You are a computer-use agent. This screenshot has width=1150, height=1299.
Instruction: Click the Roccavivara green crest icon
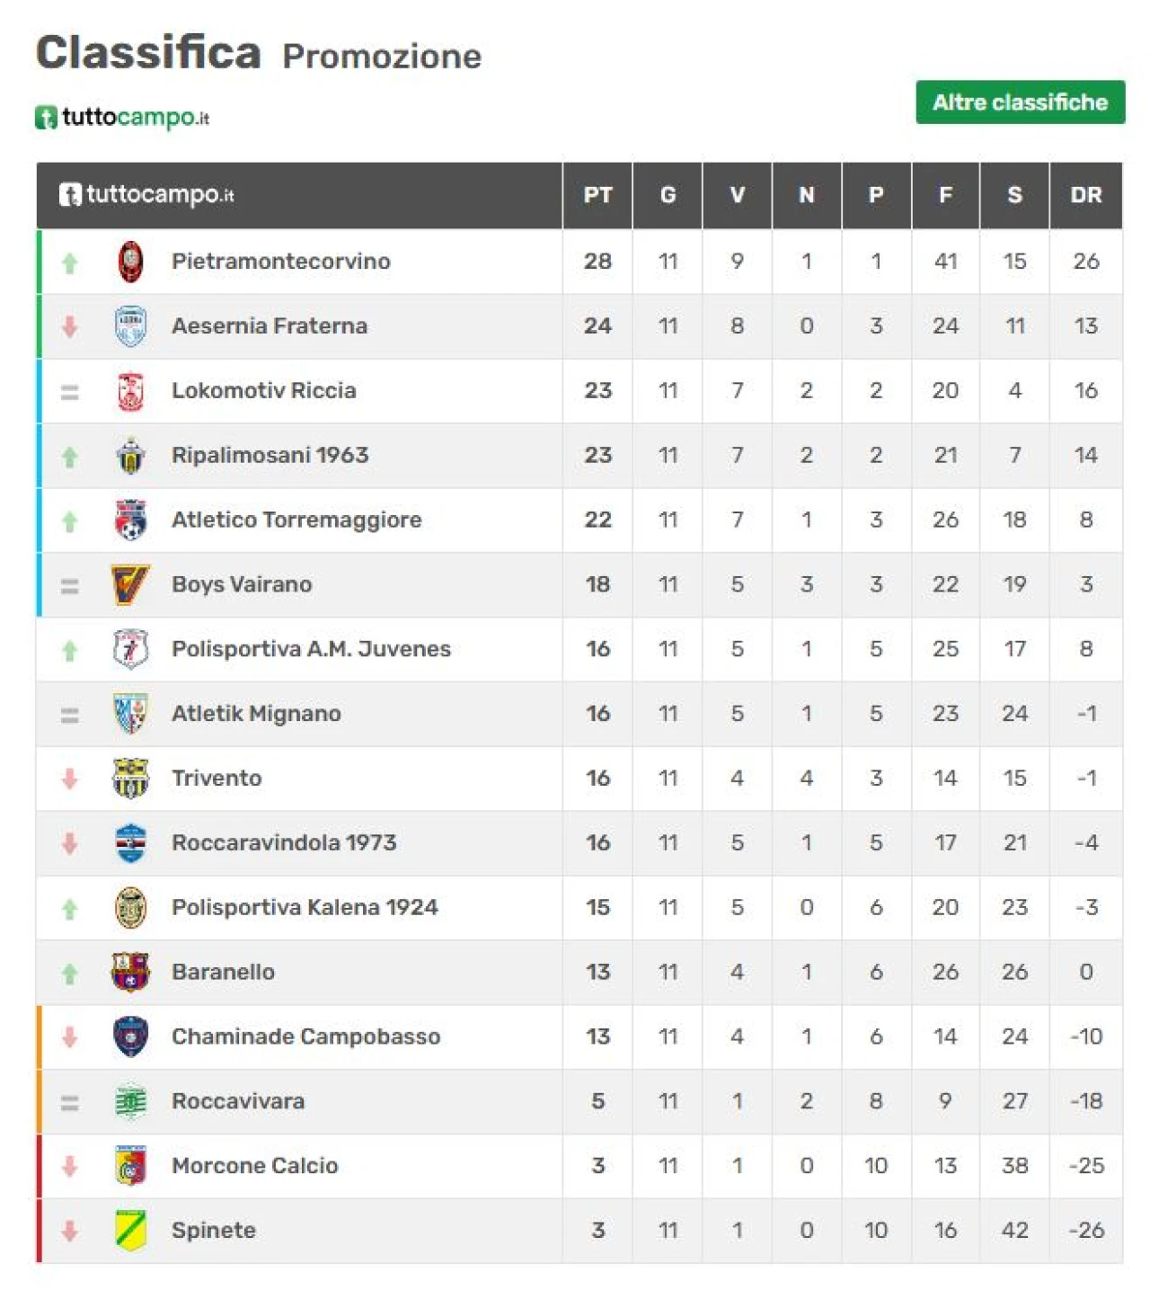(x=131, y=1102)
